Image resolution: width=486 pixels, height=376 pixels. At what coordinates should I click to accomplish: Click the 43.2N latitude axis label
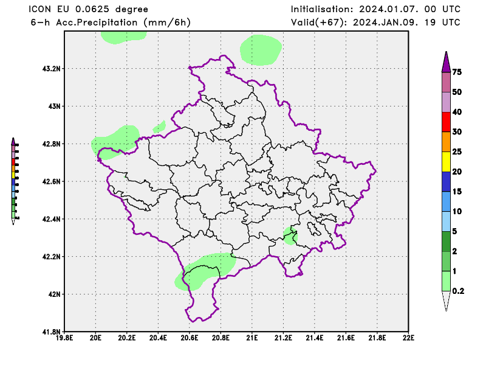(51, 69)
